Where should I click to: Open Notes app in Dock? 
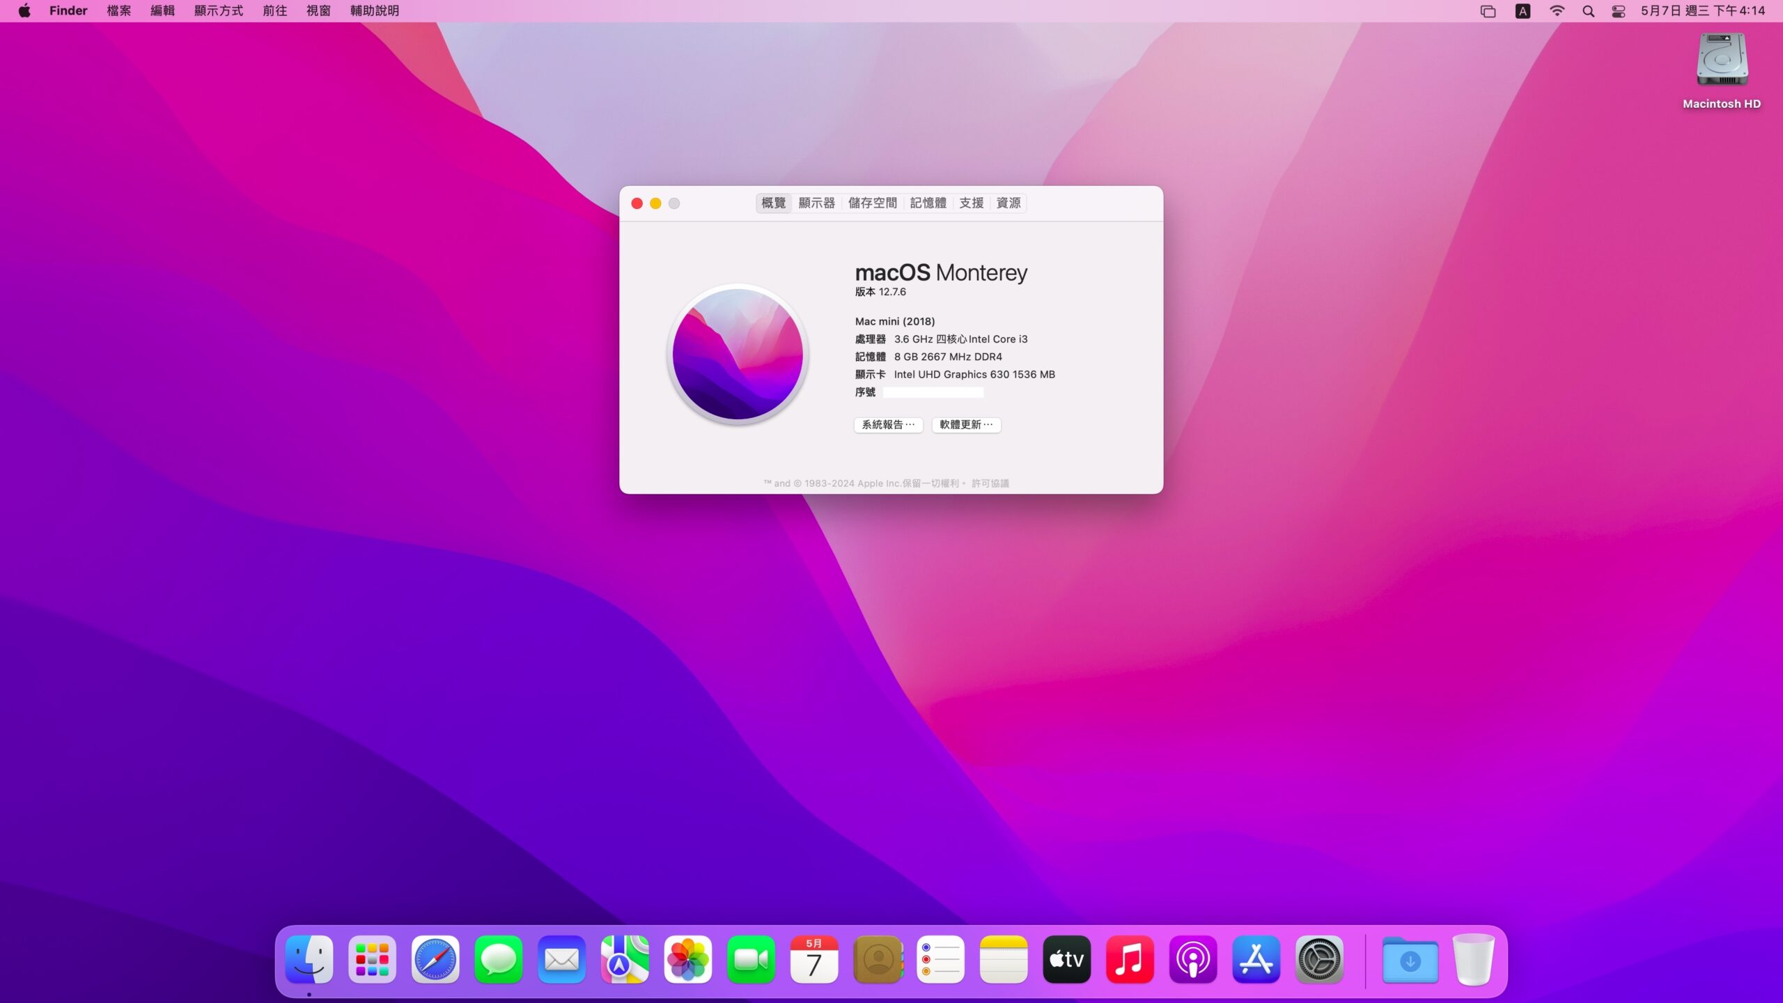[1004, 959]
